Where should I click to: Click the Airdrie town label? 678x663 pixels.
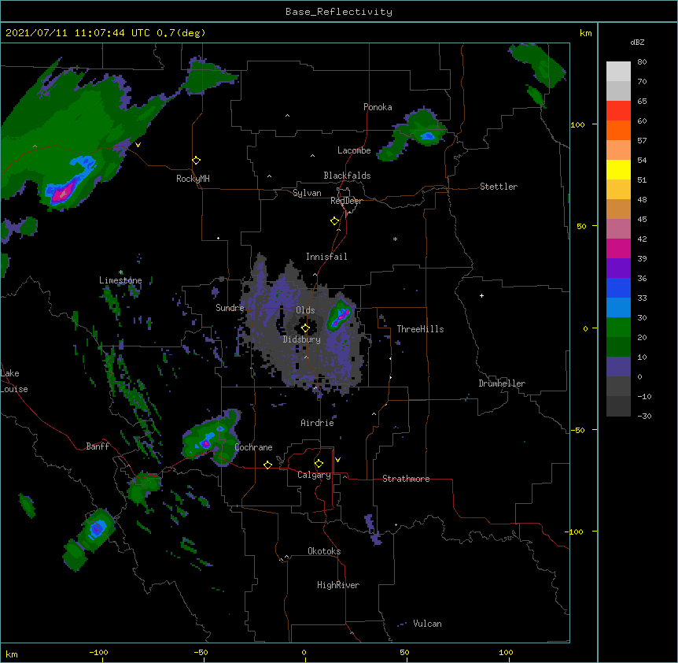point(318,423)
